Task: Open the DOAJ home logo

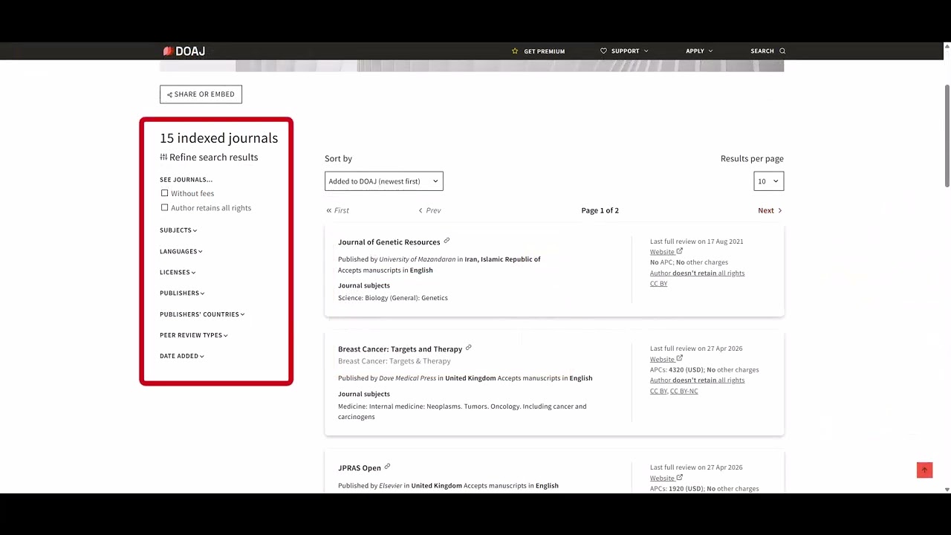Action: click(184, 51)
